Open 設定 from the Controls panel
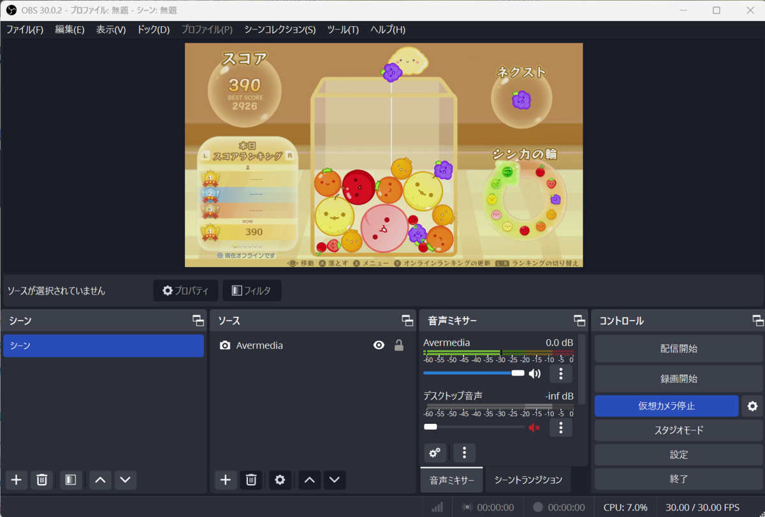This screenshot has width=765, height=517. click(x=678, y=455)
